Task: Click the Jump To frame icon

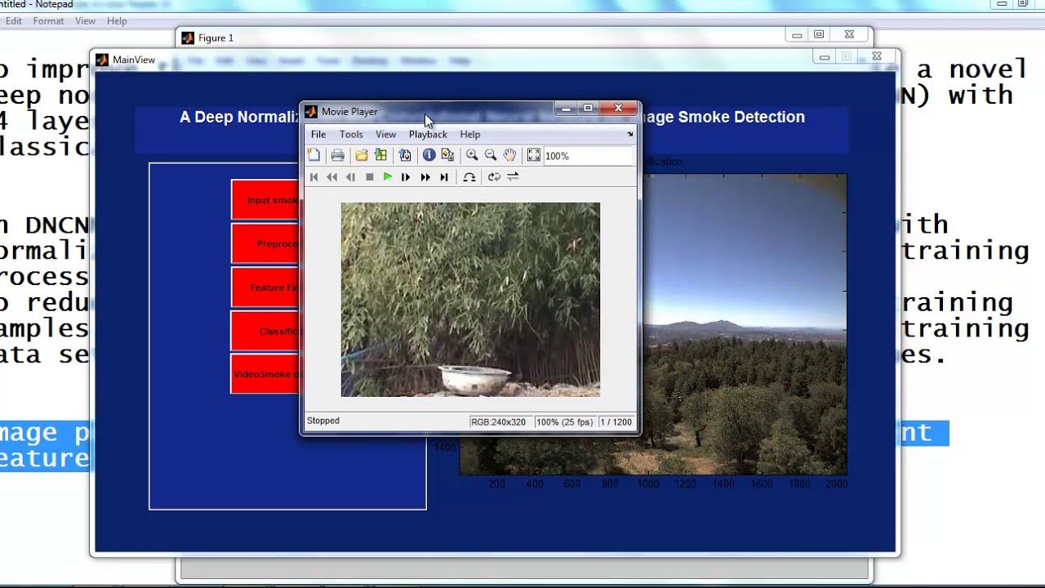Action: coord(469,177)
